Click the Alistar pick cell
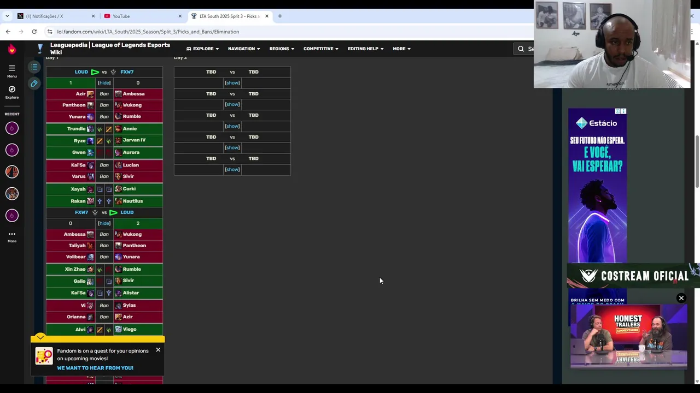Image resolution: width=700 pixels, height=393 pixels. point(138,293)
